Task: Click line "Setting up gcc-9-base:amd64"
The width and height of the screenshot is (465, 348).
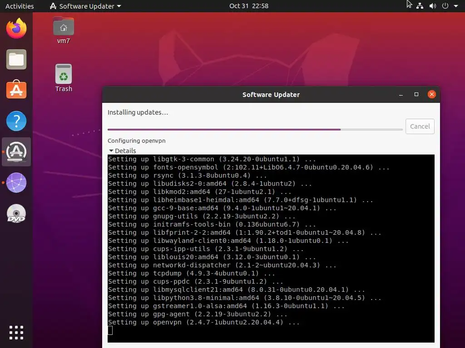Action: (222, 208)
